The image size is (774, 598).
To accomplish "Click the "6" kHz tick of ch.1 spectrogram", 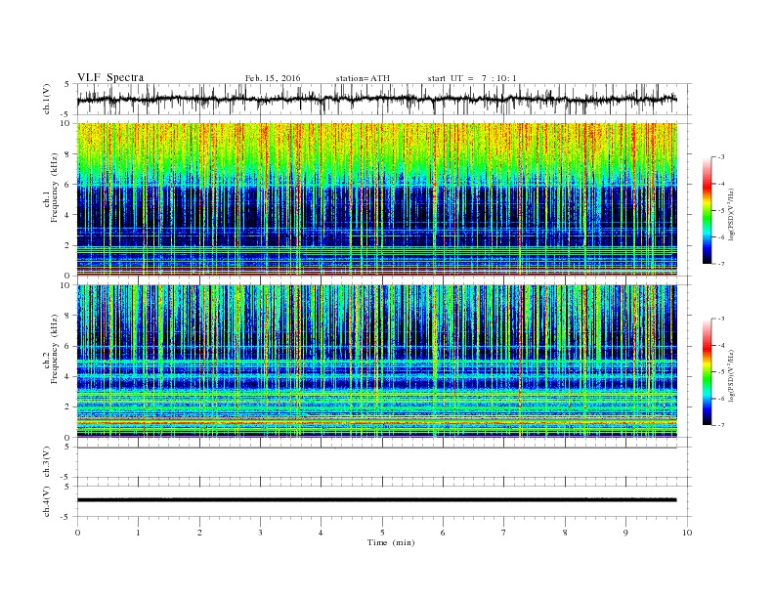I will point(67,185).
